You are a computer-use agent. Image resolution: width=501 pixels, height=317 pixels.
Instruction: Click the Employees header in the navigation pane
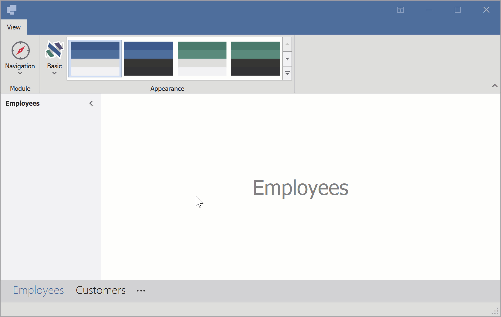pyautogui.click(x=22, y=104)
